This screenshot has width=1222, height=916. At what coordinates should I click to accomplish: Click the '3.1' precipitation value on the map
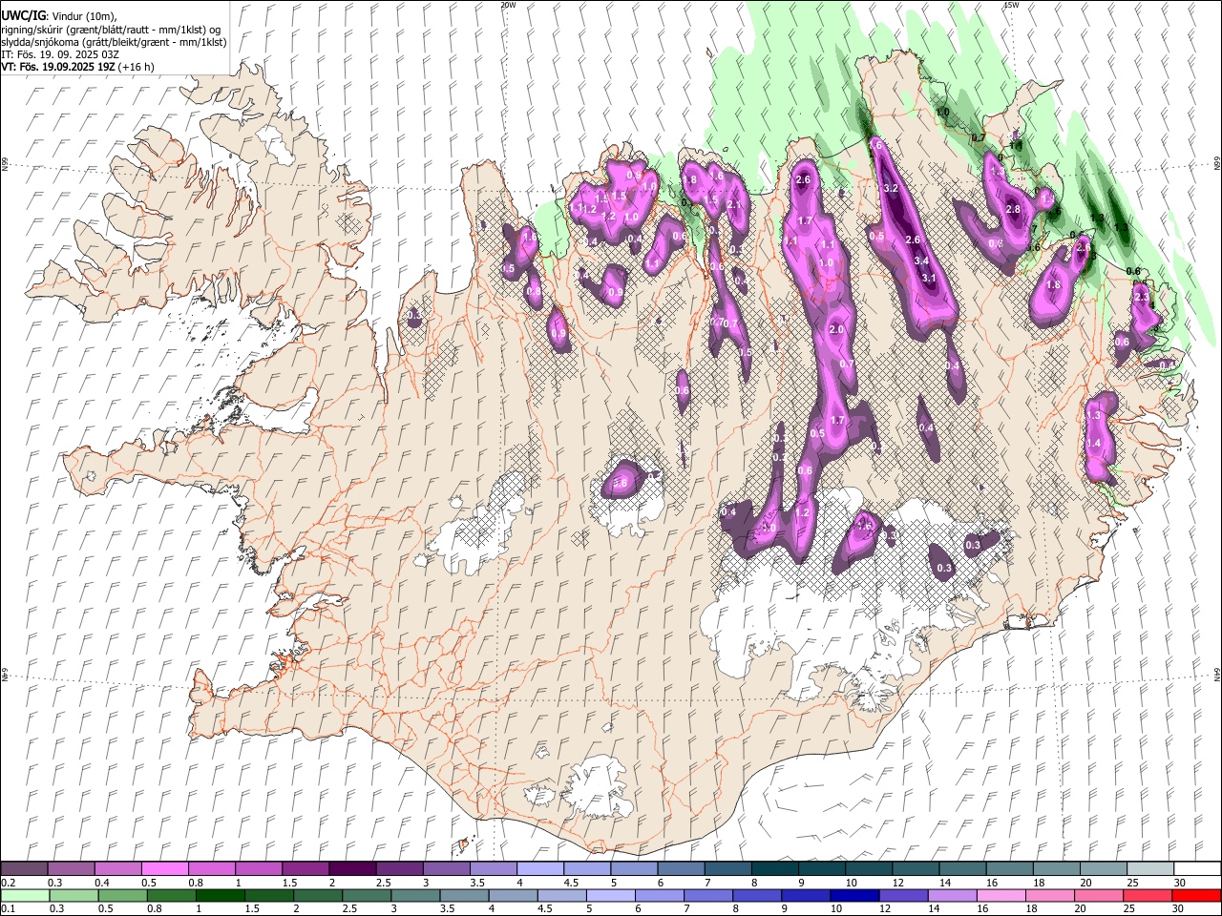click(x=929, y=279)
